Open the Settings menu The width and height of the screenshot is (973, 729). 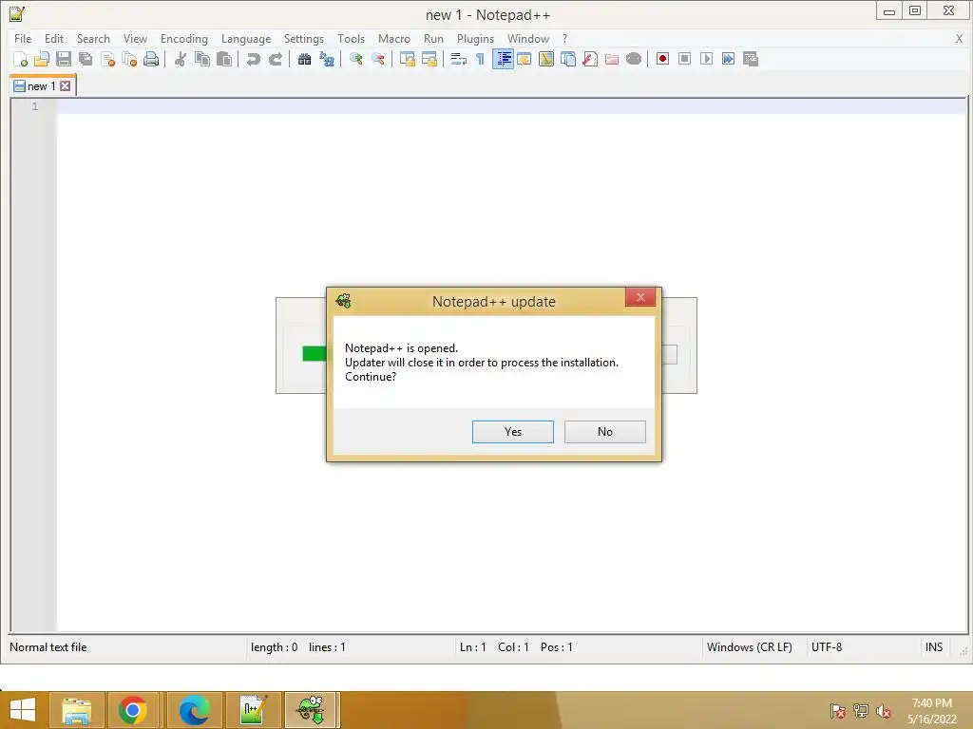(x=303, y=38)
